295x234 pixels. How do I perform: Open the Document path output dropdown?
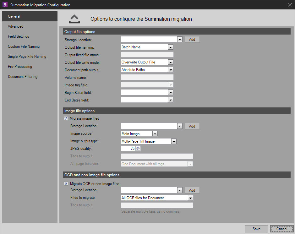(171, 70)
